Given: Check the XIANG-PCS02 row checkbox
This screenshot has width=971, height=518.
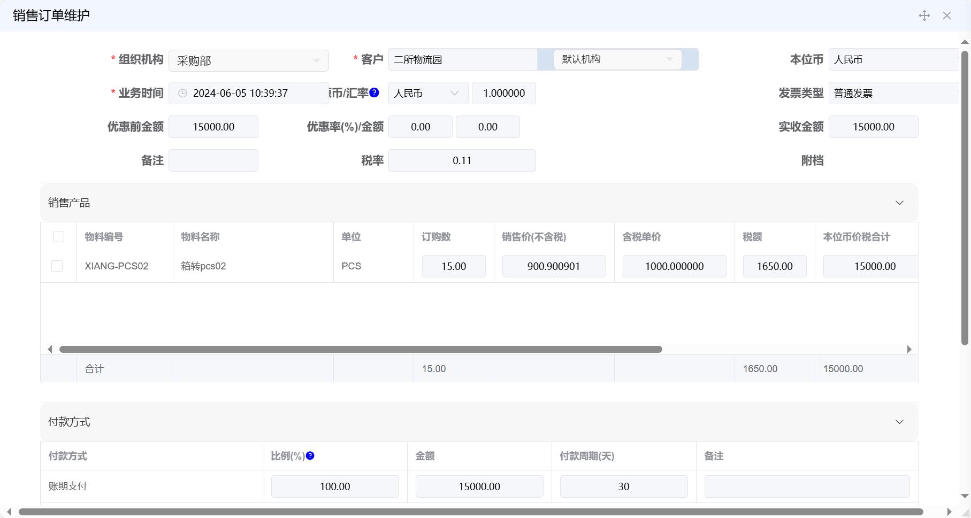Looking at the screenshot, I should 57,266.
